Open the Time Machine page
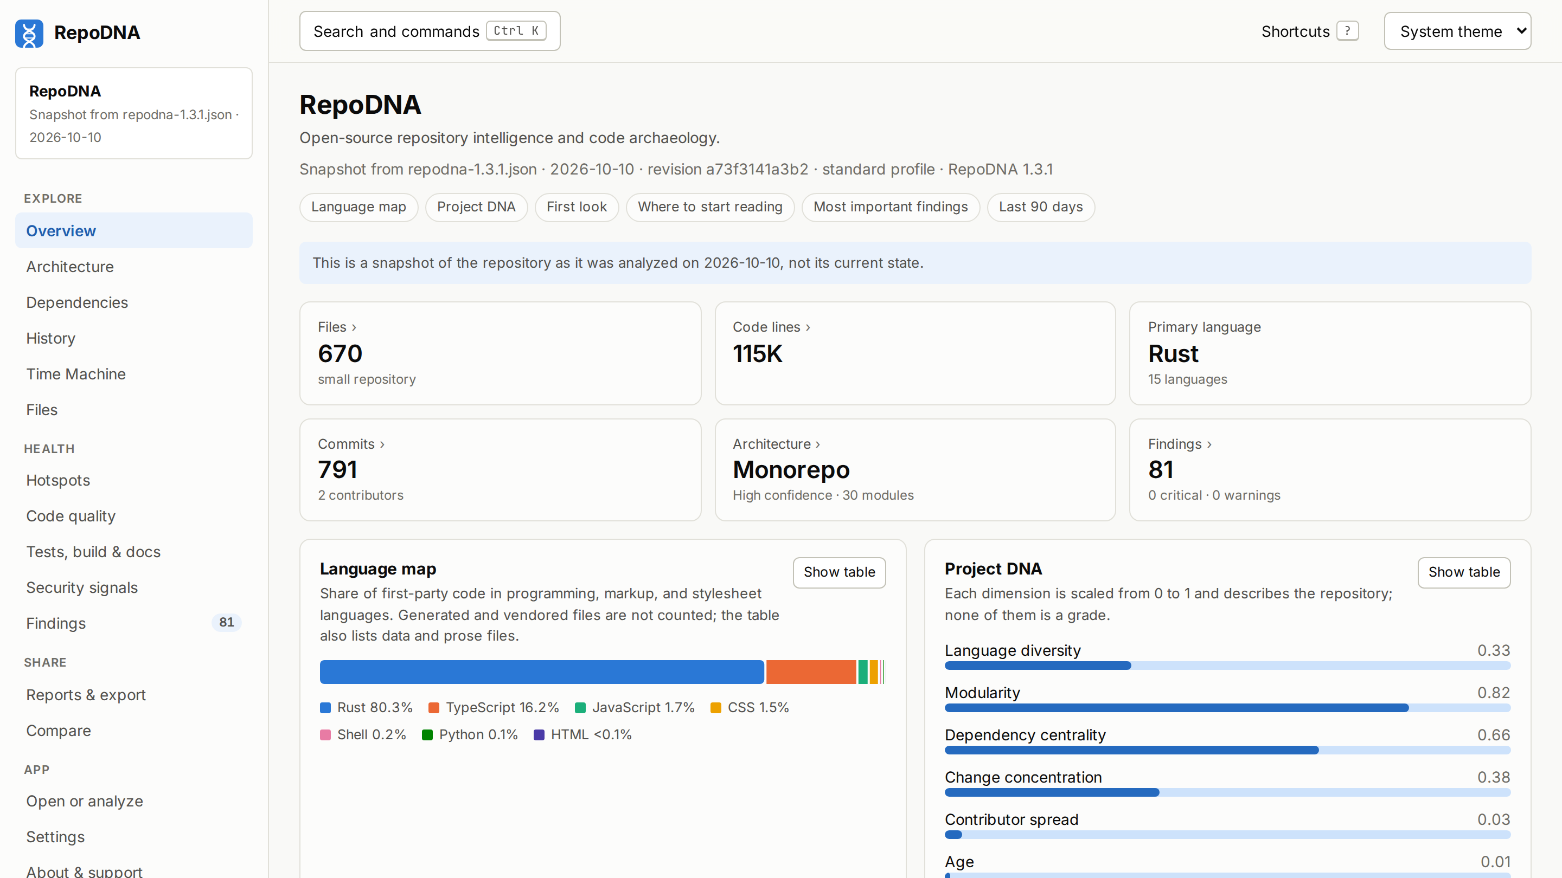 click(x=133, y=373)
